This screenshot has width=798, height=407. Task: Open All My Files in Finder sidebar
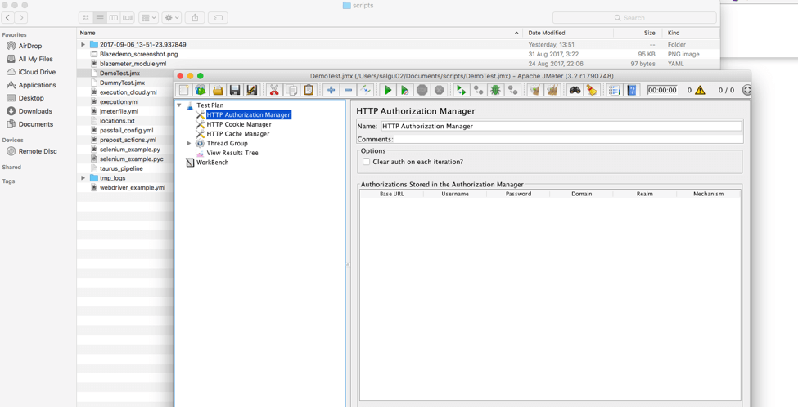(x=36, y=59)
